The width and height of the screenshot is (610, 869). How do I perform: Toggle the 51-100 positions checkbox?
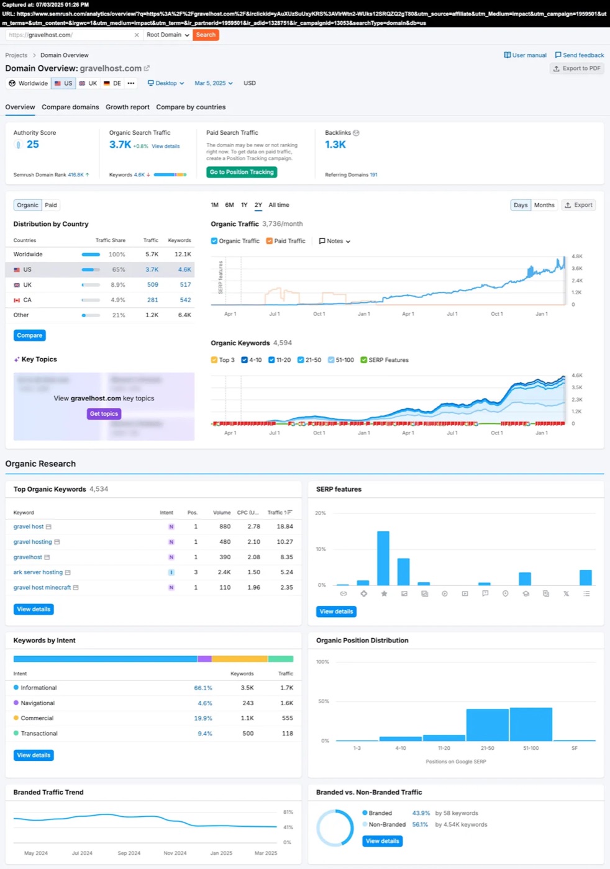coord(331,360)
